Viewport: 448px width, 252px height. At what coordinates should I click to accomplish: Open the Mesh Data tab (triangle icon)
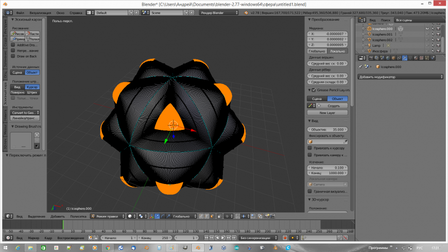coord(410,58)
